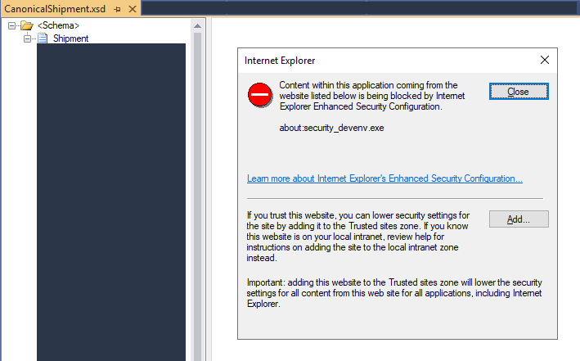Click the Shipment record node icon
Image resolution: width=580 pixels, height=361 pixels.
click(42, 38)
